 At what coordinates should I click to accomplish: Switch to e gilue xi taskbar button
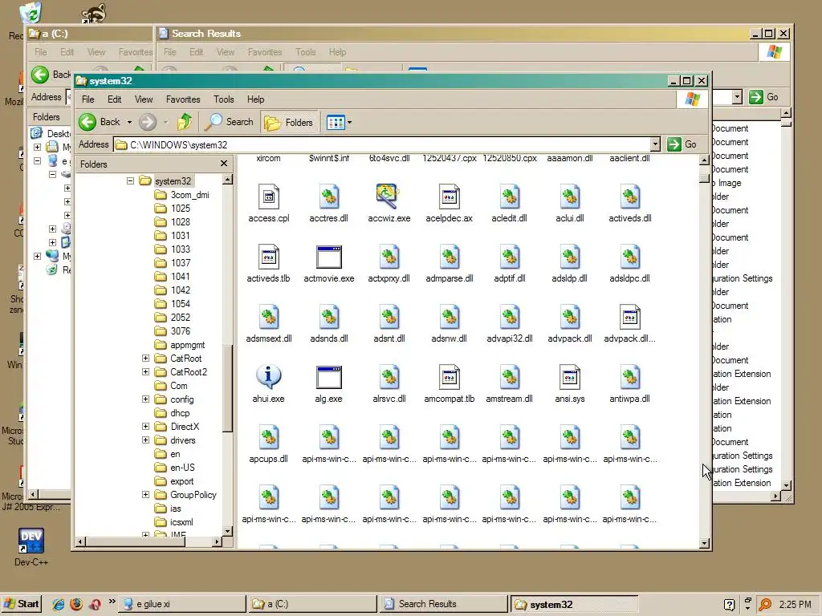click(182, 604)
